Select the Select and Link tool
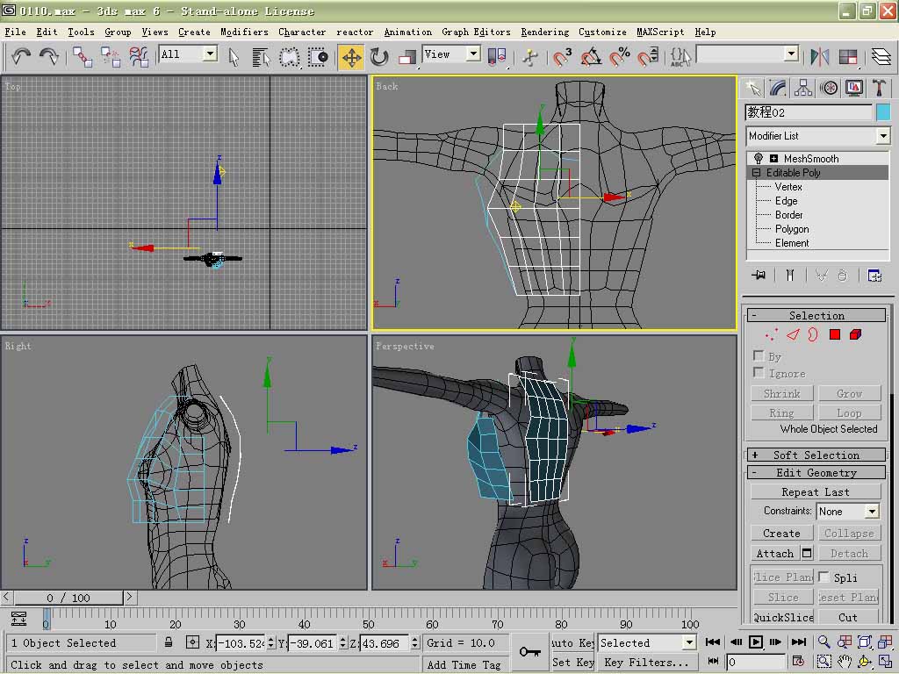899x674 pixels. (x=83, y=57)
